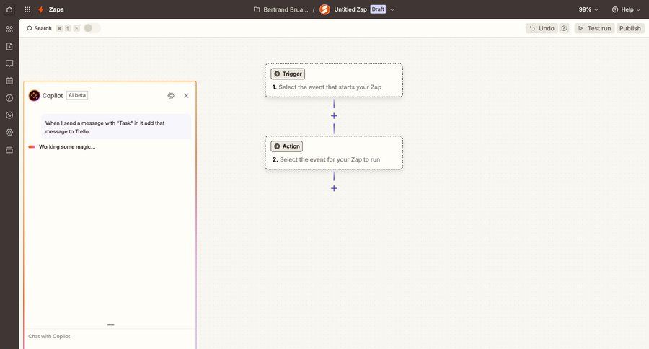Viewport: 649px width, 349px height.
Task: Click 'Select the event that starts your Zap'
Action: click(x=330, y=87)
